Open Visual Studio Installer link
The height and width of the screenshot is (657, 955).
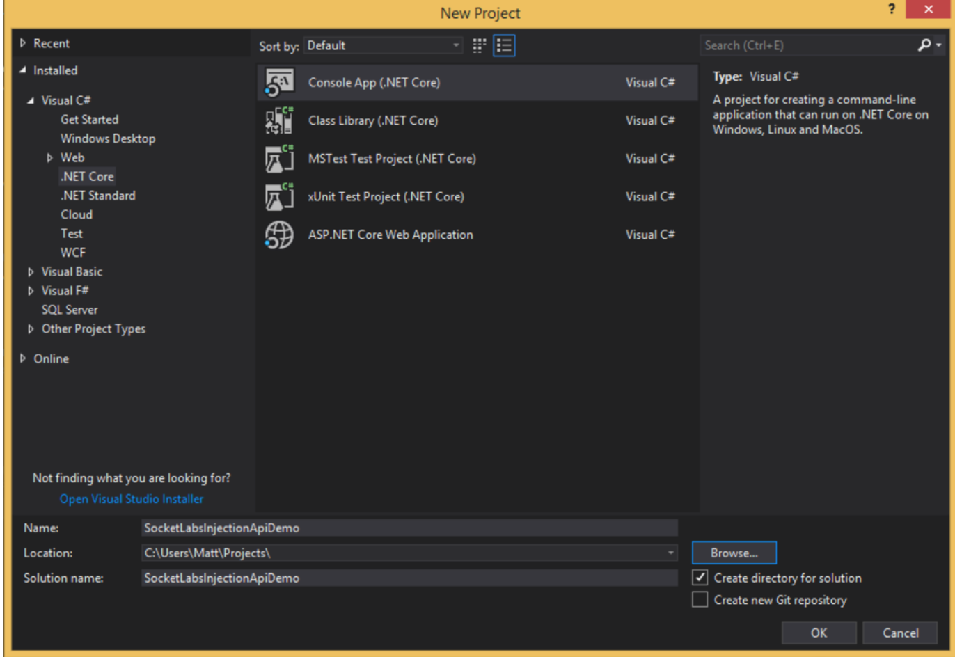pyautogui.click(x=132, y=499)
